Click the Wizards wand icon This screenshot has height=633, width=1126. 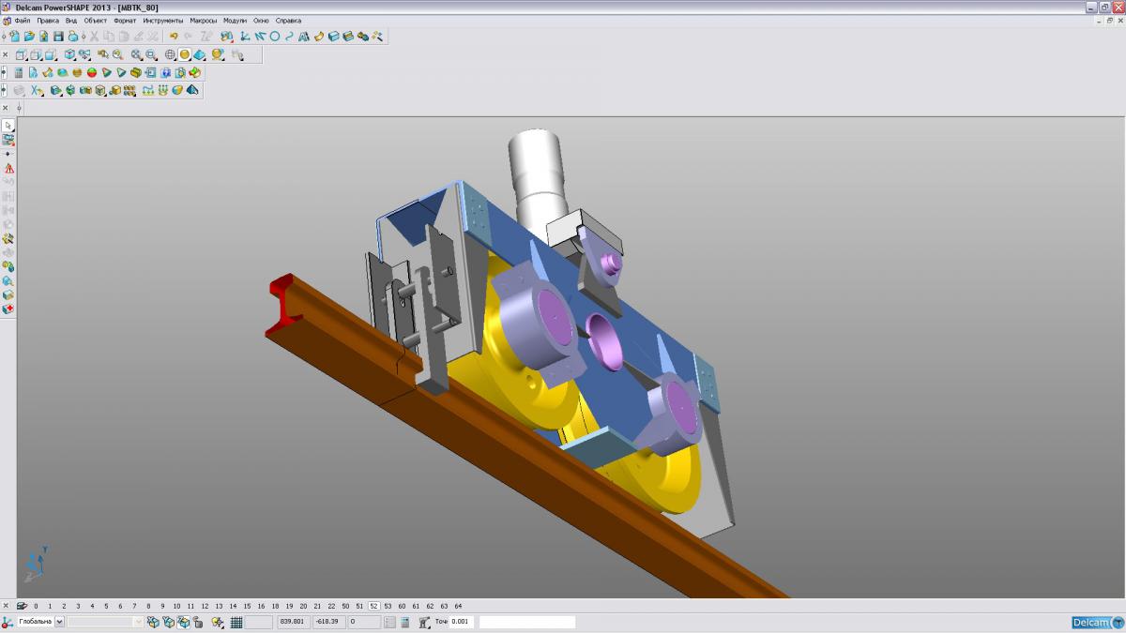click(x=377, y=36)
